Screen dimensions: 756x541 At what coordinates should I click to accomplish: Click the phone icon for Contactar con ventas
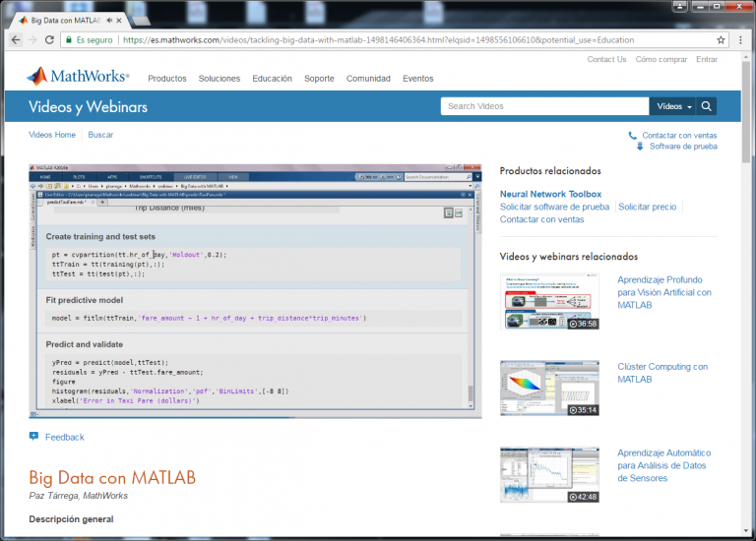click(x=633, y=136)
